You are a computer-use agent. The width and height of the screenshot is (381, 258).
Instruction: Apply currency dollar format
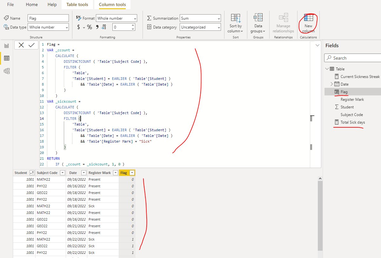click(78, 27)
